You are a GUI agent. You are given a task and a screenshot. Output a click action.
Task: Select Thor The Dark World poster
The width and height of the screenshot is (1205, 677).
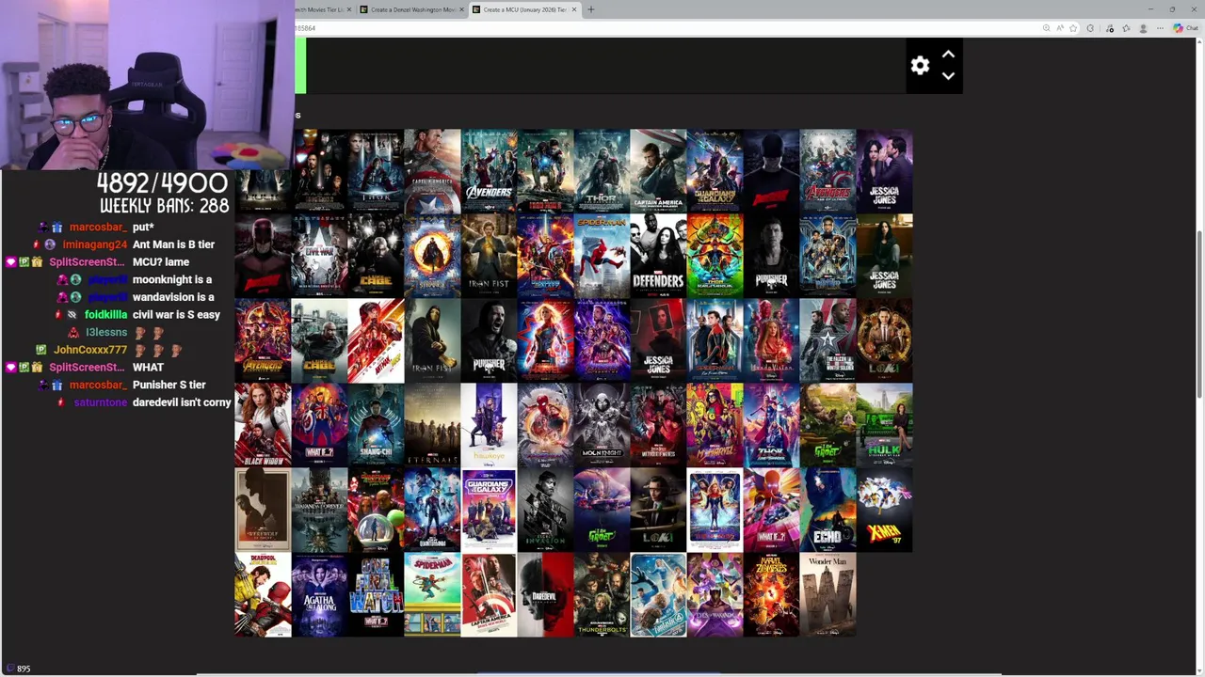click(x=602, y=171)
